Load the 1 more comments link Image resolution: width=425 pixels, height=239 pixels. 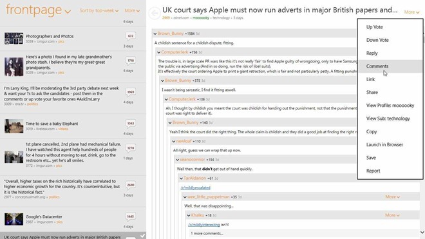[x=207, y=233]
